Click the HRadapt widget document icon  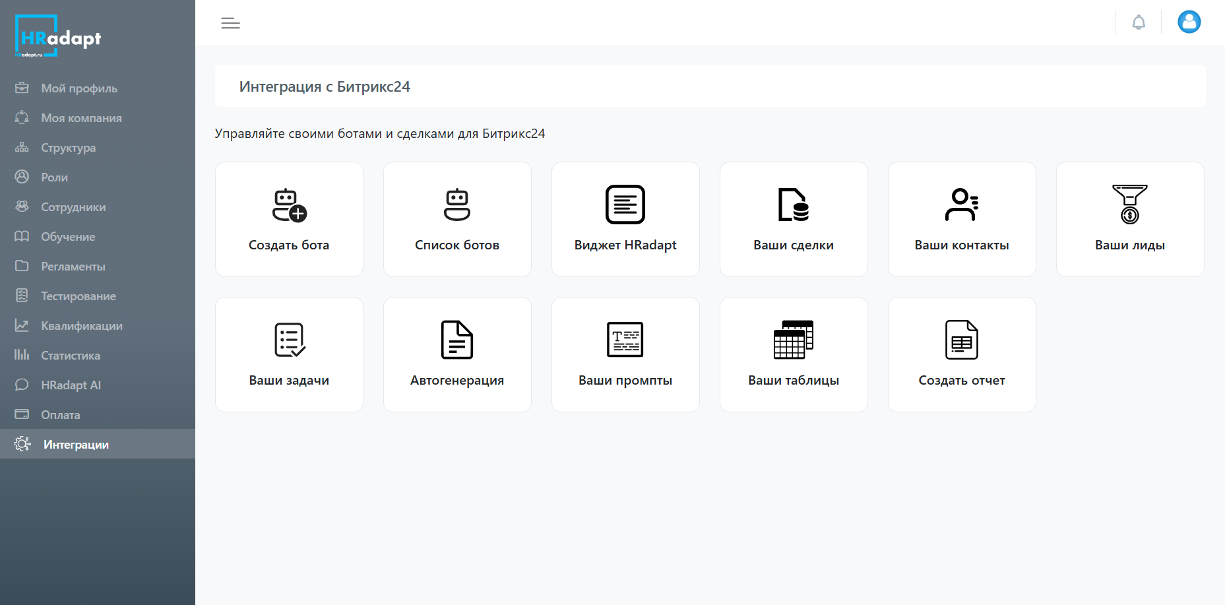(625, 205)
